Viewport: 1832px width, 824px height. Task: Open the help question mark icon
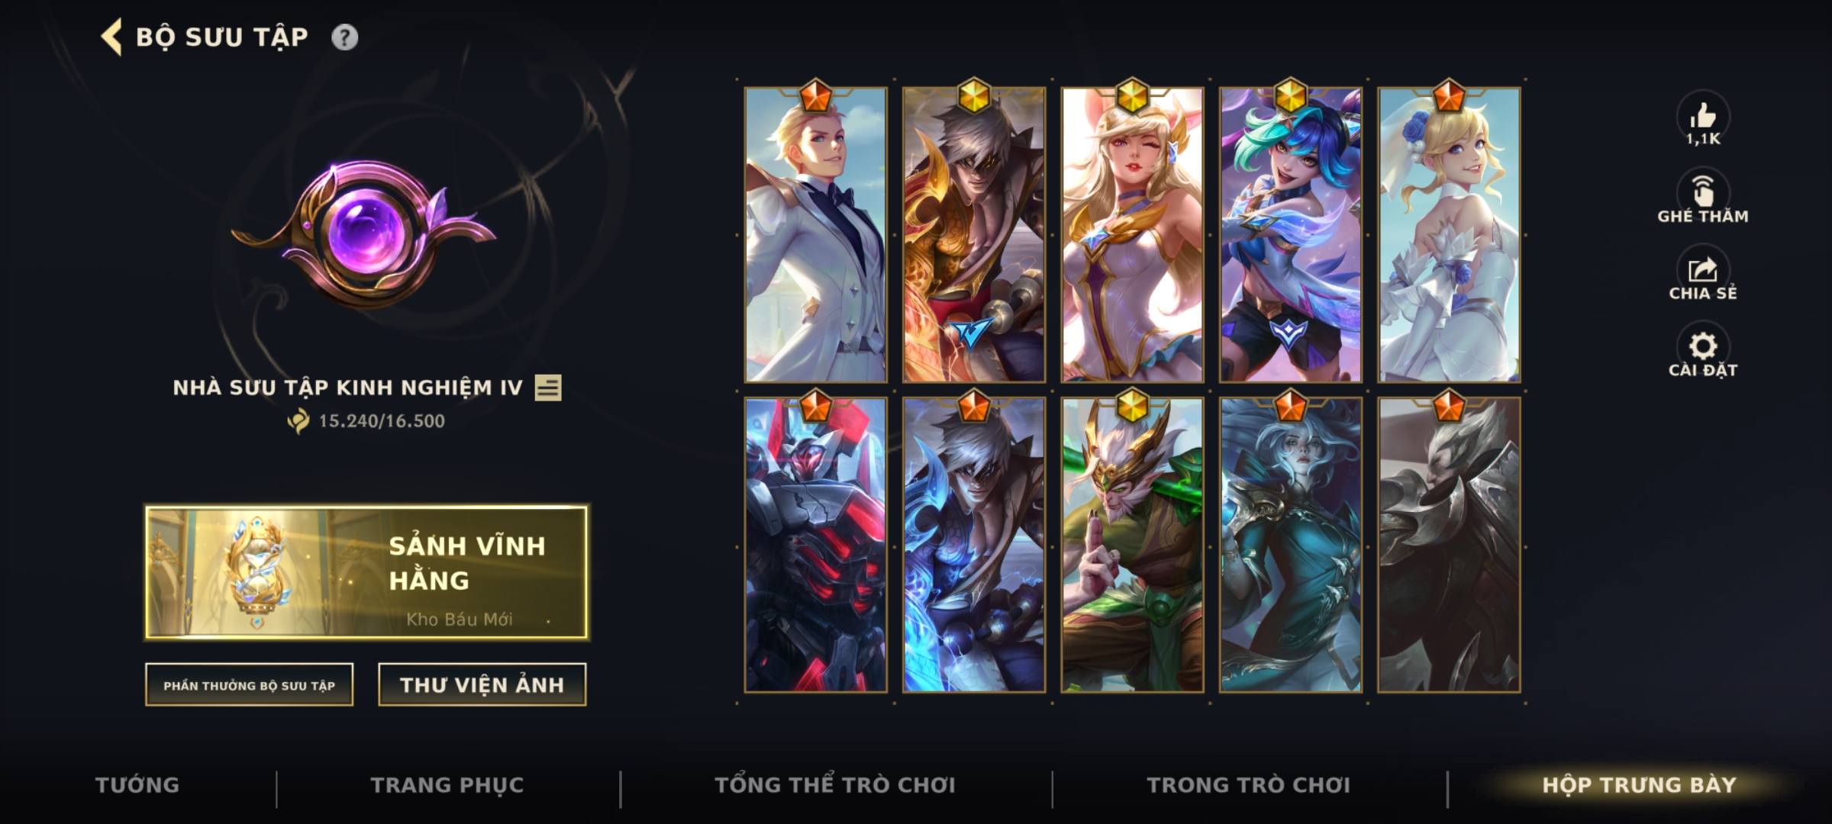[x=344, y=37]
